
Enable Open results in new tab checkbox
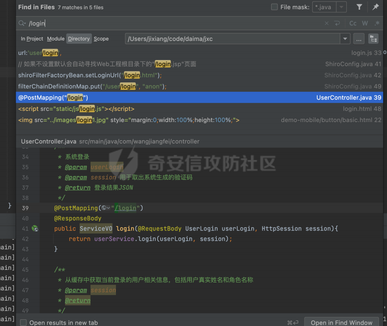point(23,322)
